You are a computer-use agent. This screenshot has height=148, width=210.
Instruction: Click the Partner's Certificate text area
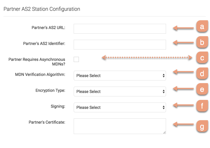(x=120, y=126)
